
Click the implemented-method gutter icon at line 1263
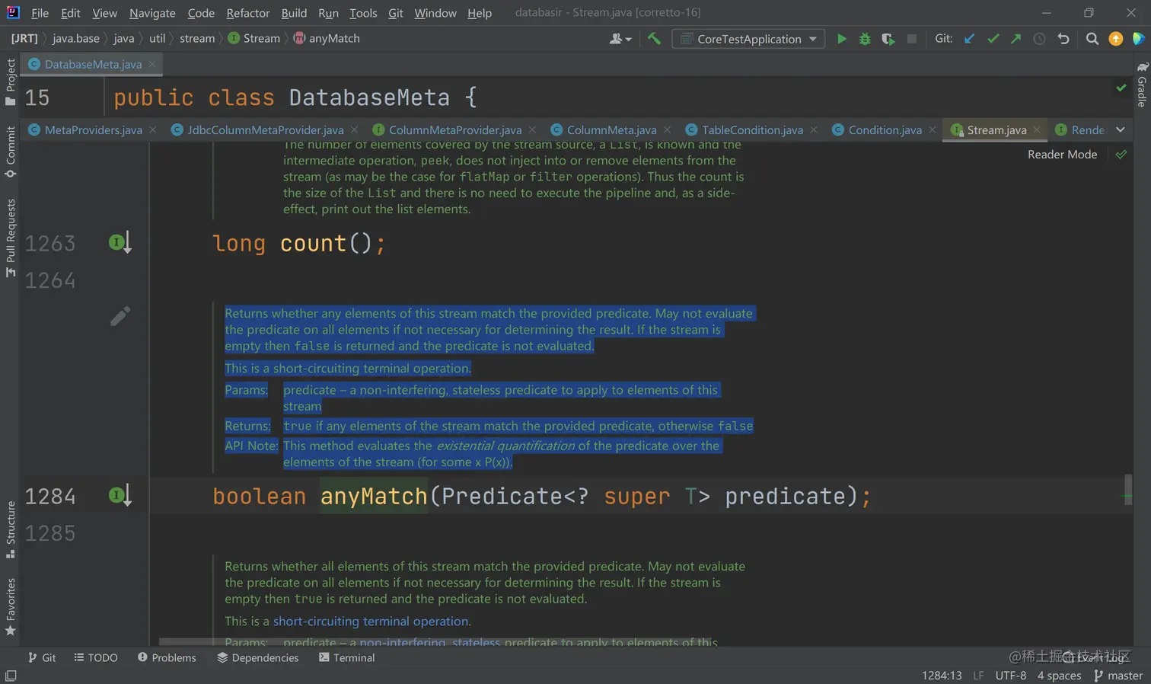120,243
